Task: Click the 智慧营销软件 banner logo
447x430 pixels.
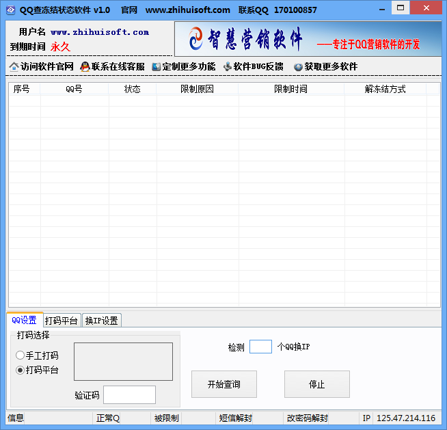Action: coord(198,40)
